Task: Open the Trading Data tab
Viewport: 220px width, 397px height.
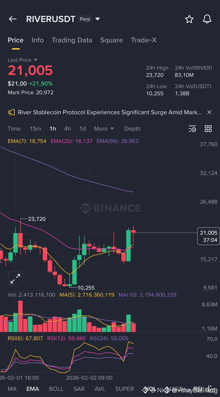Action: [x=72, y=40]
